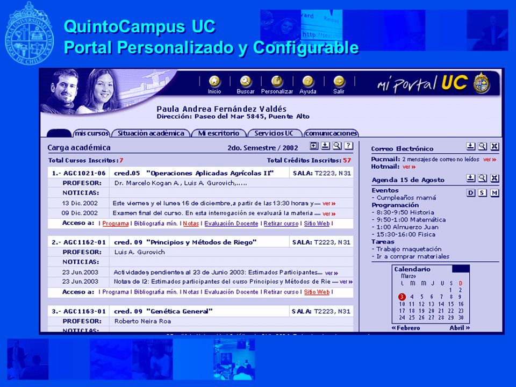
Task: Expand 'Notas de I2' news 'ver »'
Action: tap(346, 282)
